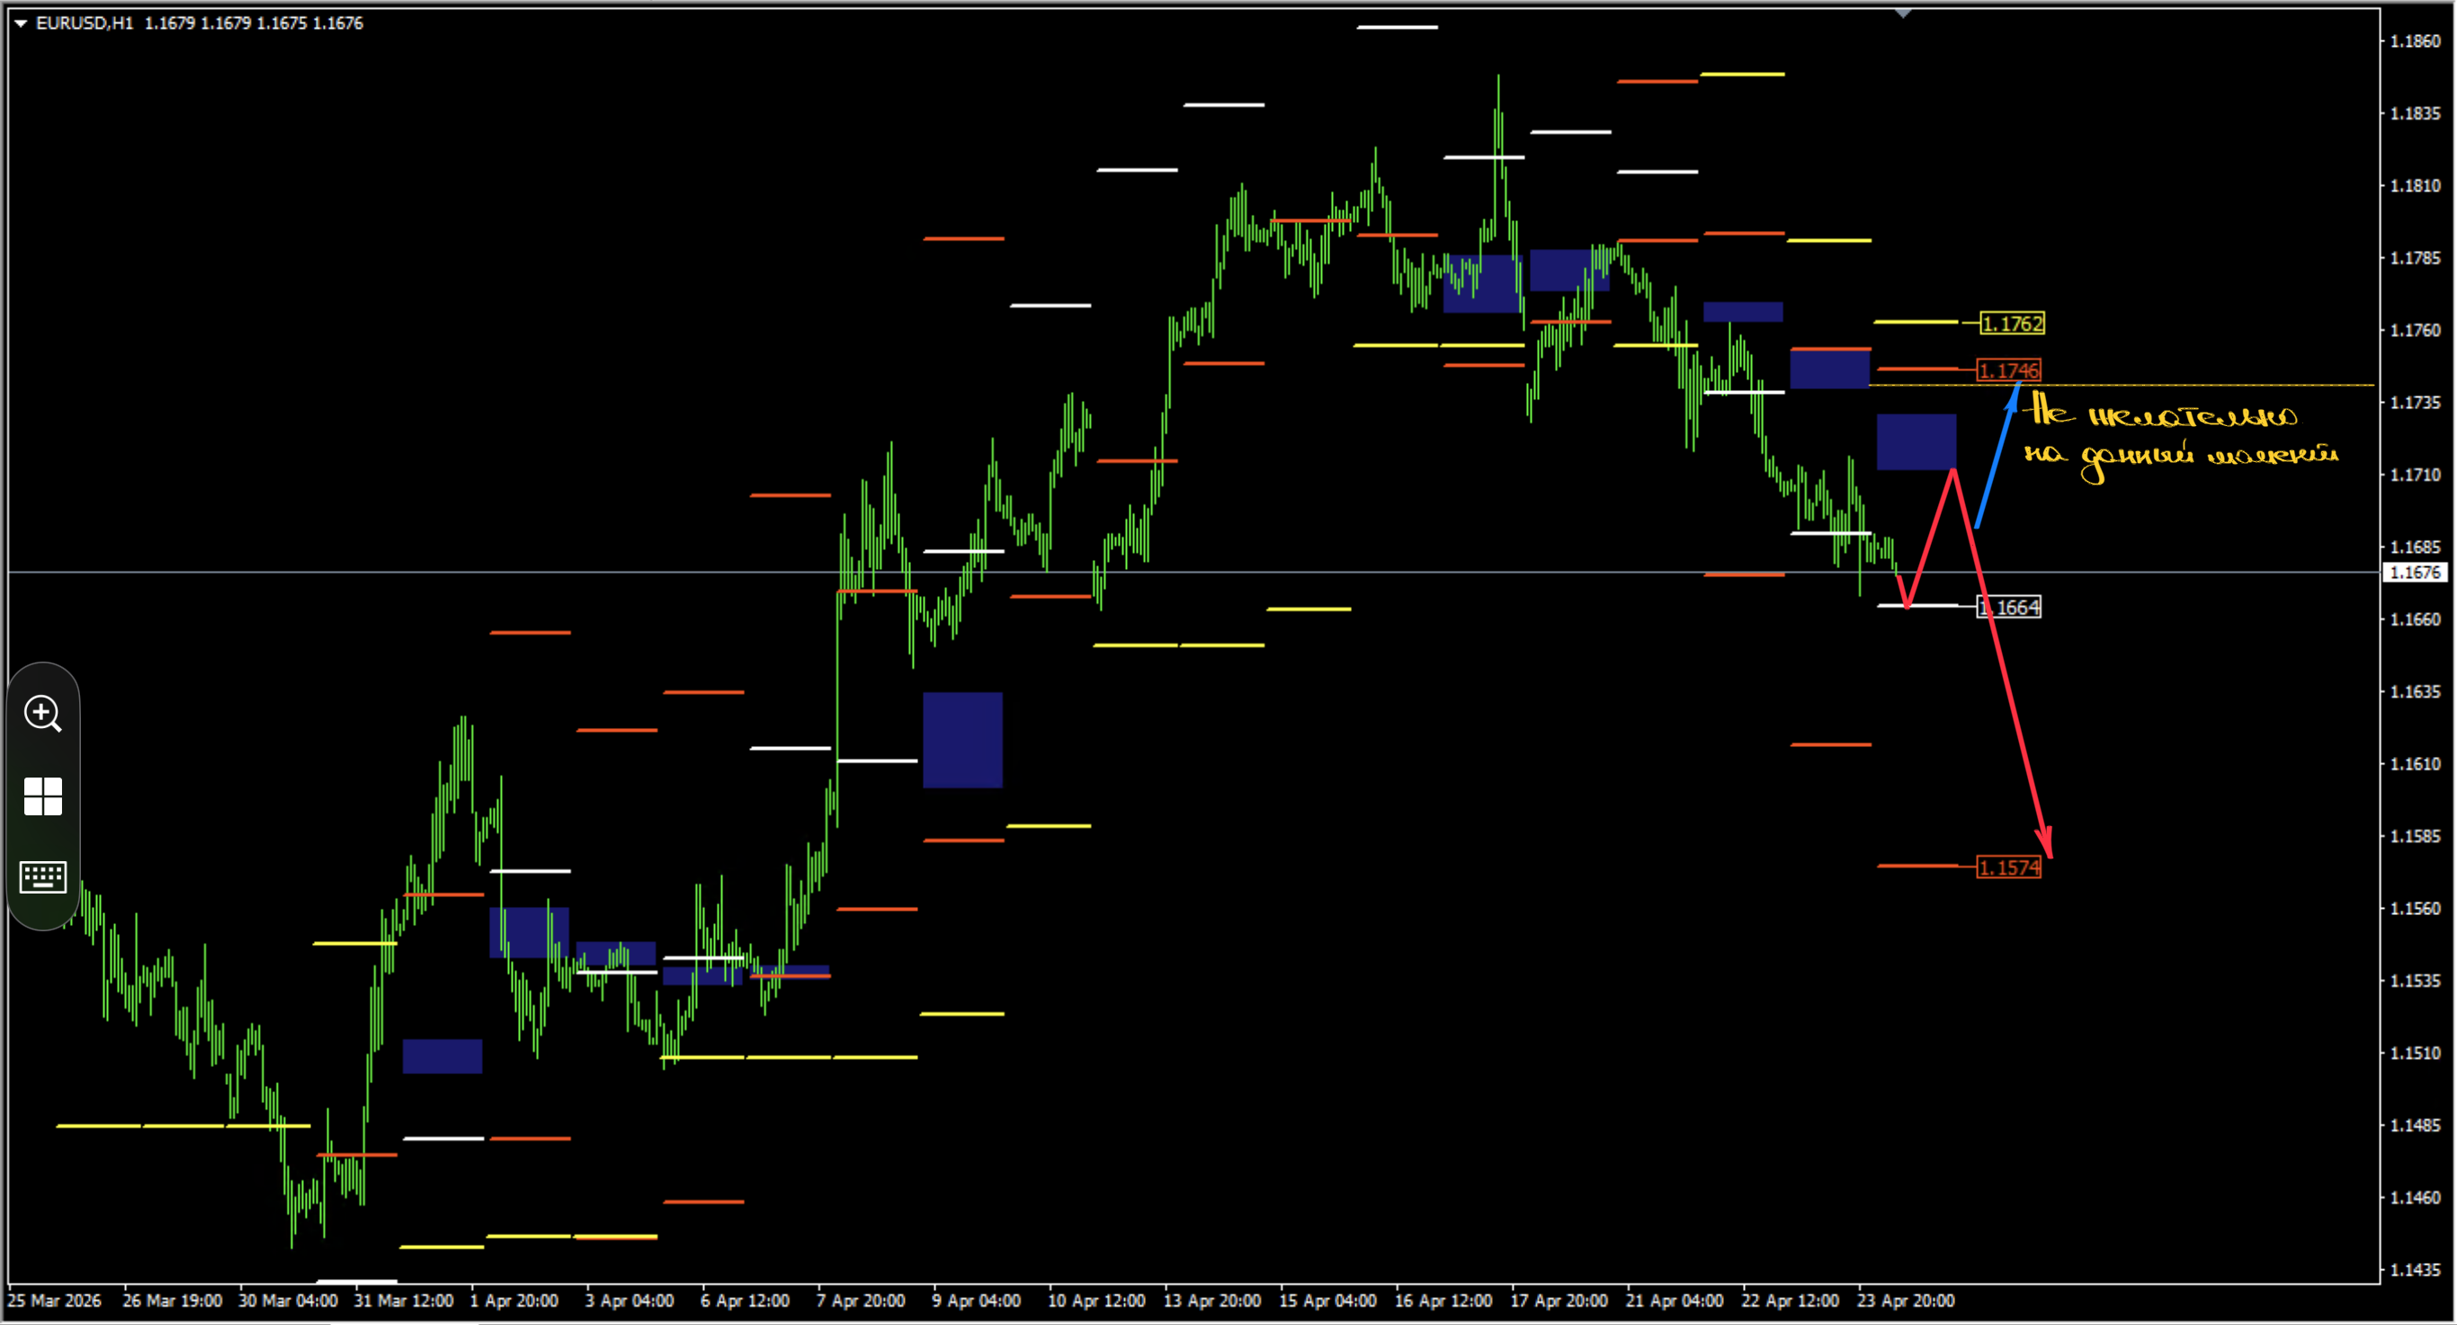The image size is (2457, 1325).
Task: Expand the EURUSD,H1 chart title triangle
Action: (x=20, y=22)
